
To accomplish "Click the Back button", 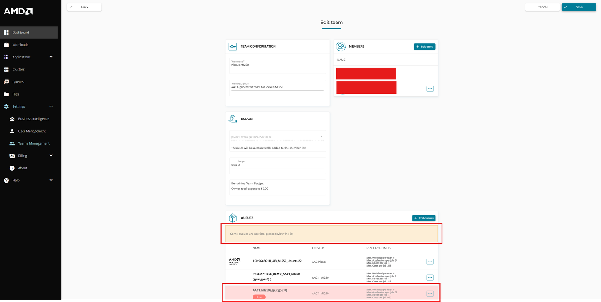I will 84,7.
